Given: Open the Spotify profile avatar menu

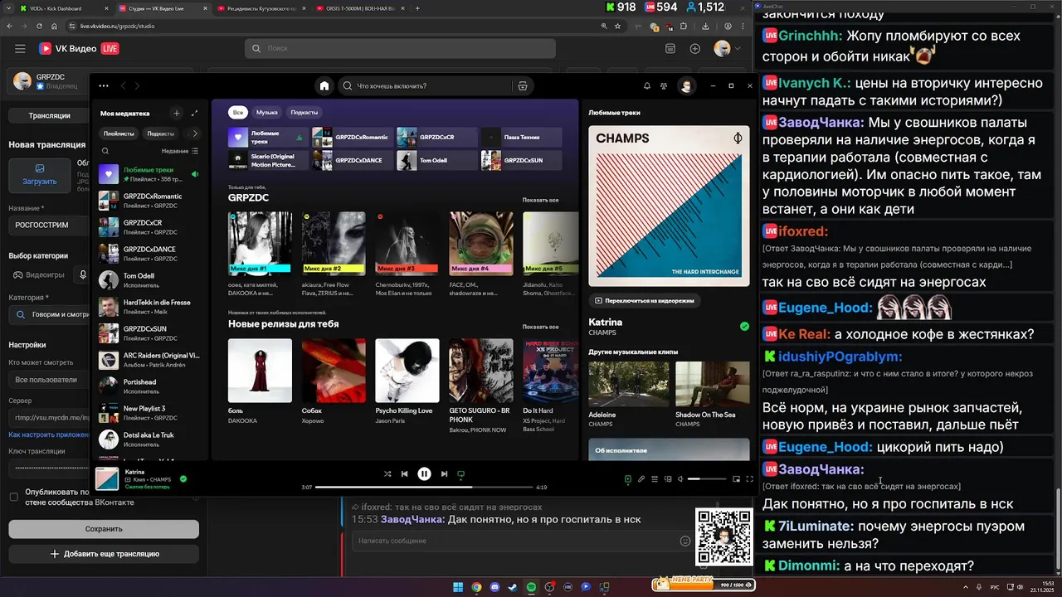Looking at the screenshot, I should pos(686,85).
